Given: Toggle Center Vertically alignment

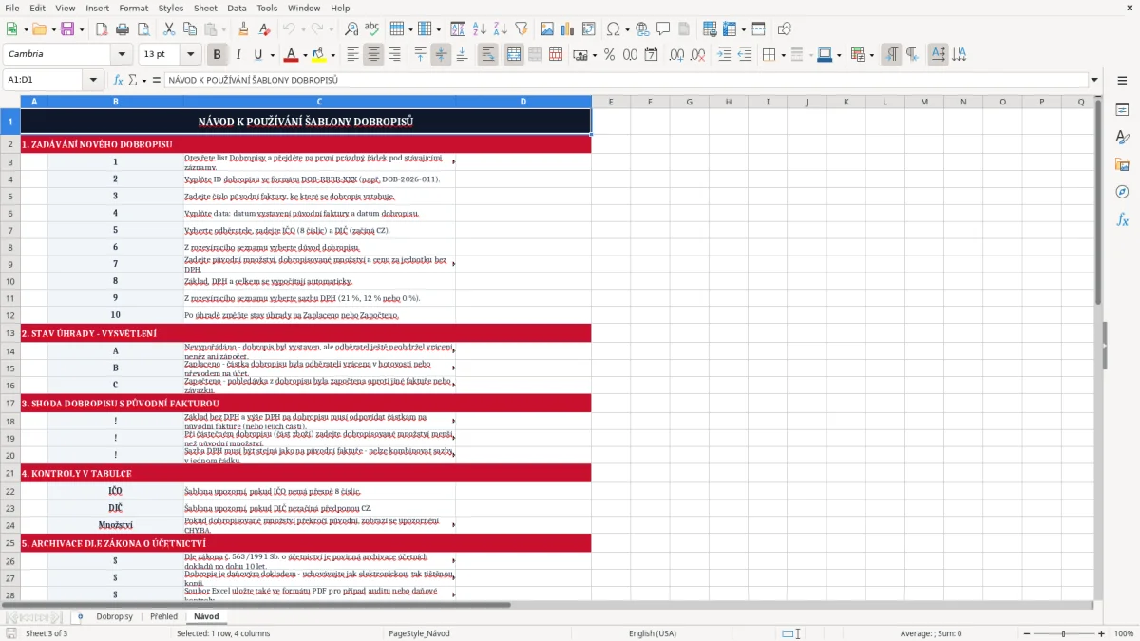Looking at the screenshot, I should coord(441,55).
